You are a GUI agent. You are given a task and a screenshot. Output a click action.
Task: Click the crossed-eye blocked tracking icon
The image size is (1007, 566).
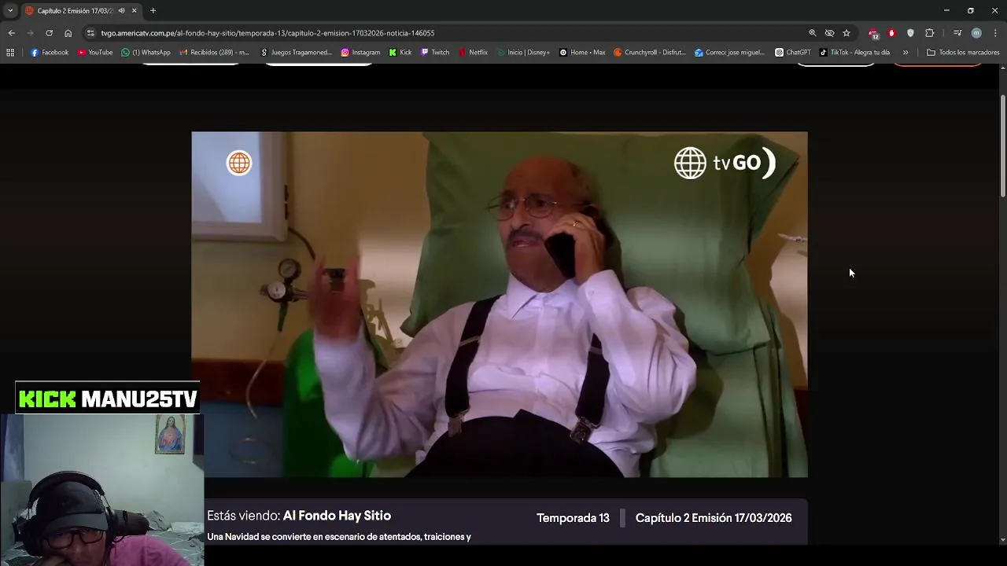click(829, 33)
